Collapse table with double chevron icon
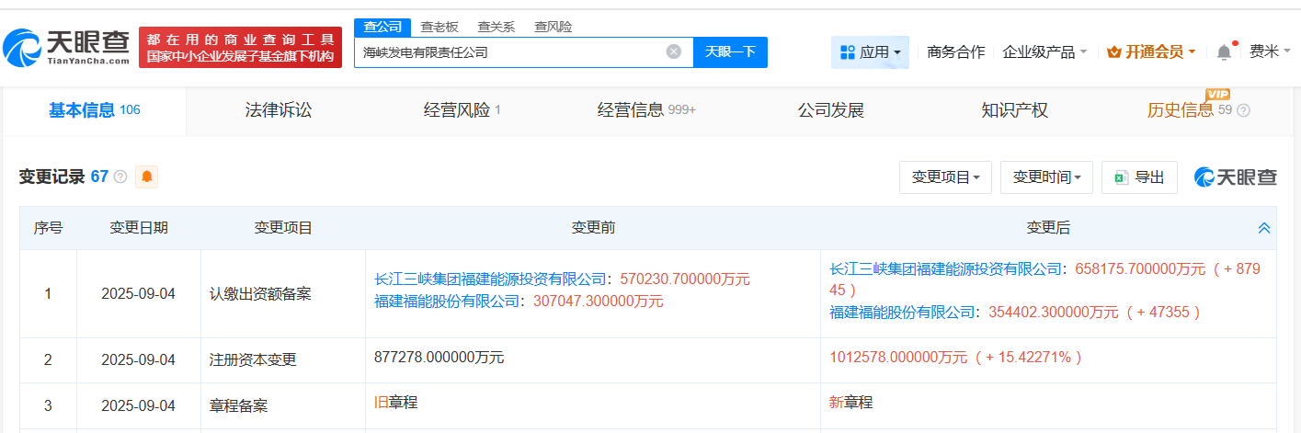This screenshot has height=433, width=1301. tap(1264, 228)
